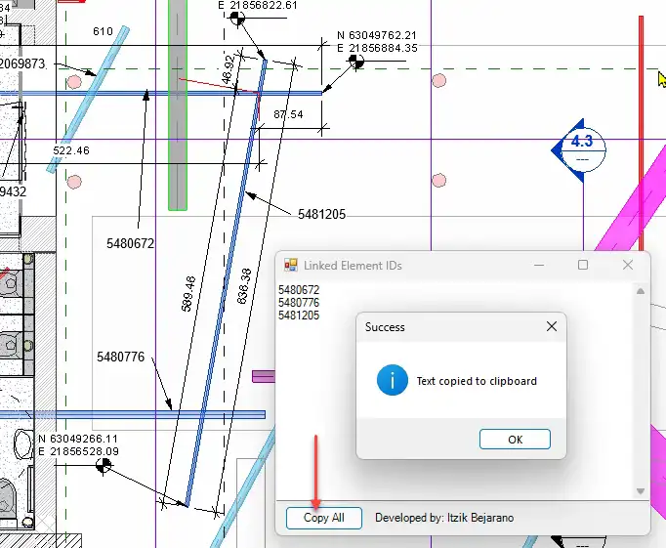This screenshot has height=548, width=666.
Task: Click the scroll up arrow in ID list
Action: (x=641, y=290)
